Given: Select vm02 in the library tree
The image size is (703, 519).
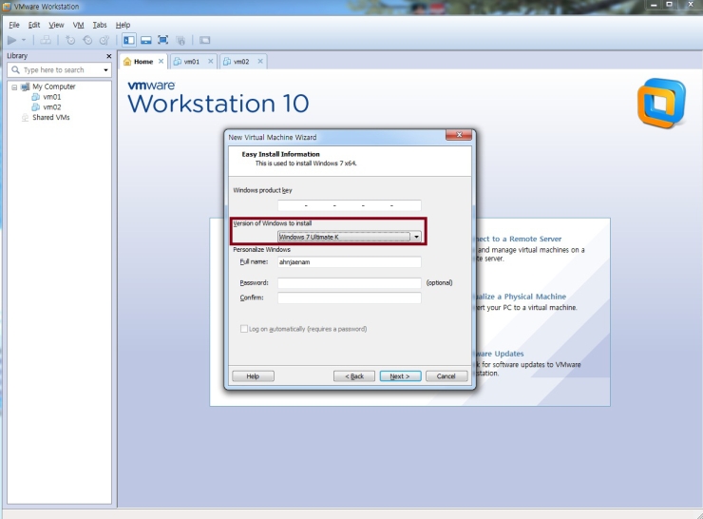Looking at the screenshot, I should pos(51,107).
